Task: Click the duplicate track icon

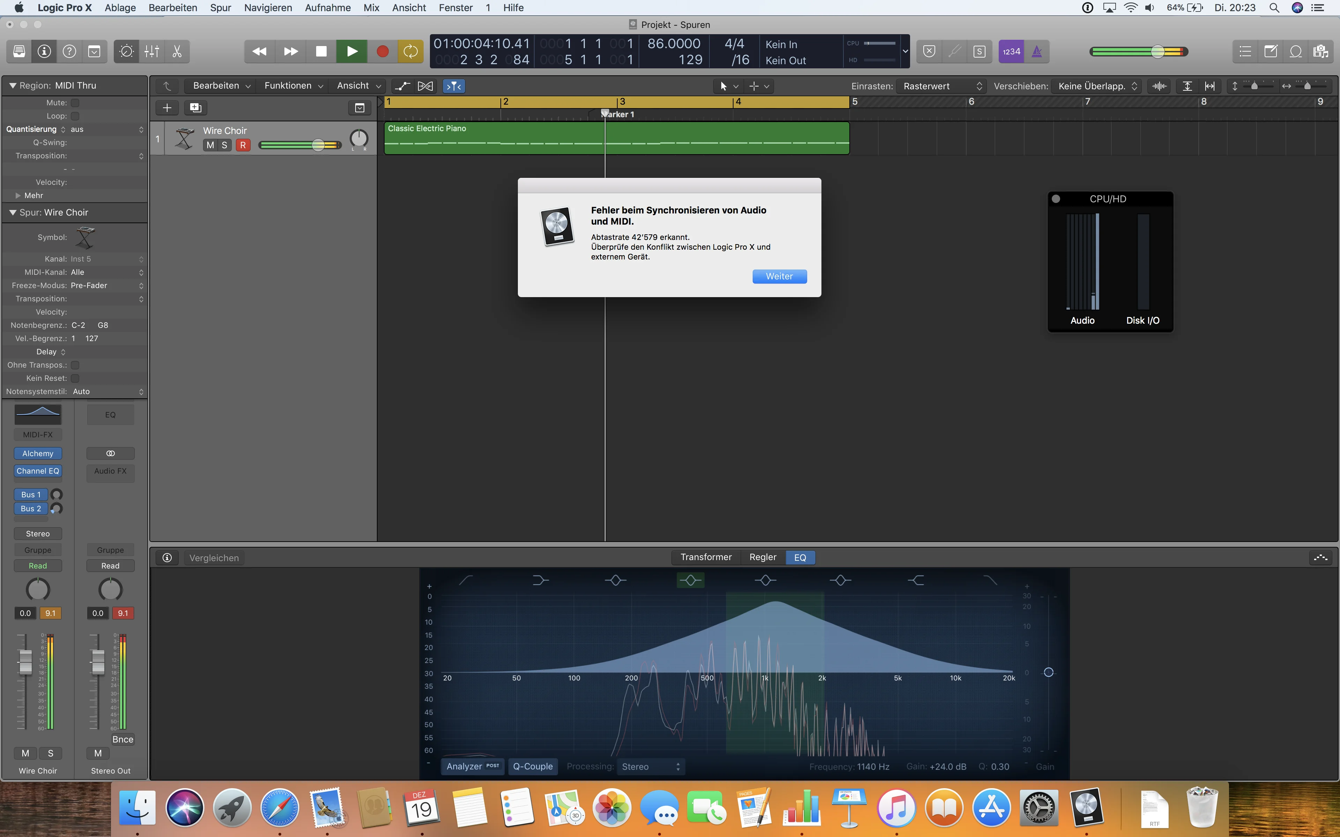Action: point(195,107)
